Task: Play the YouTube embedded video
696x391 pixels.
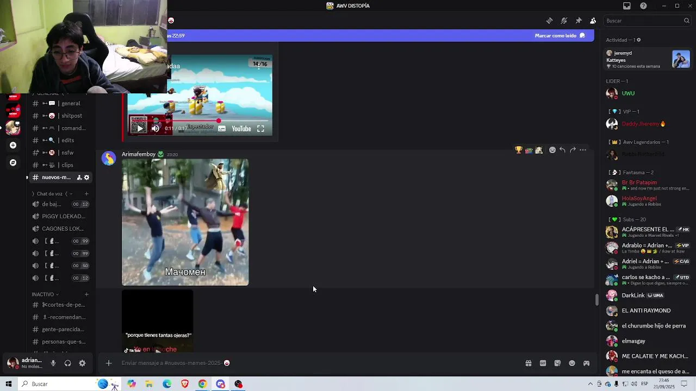Action: click(140, 129)
